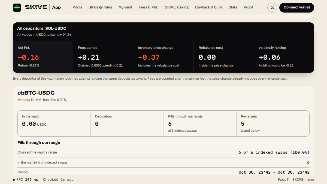This screenshot has width=327, height=184.
Task: Click 'Oct 30, 23:42 → Oct 30, 23:42' value
Action: pos(274,172)
